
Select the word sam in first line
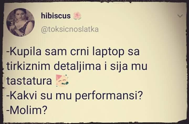point(56,52)
